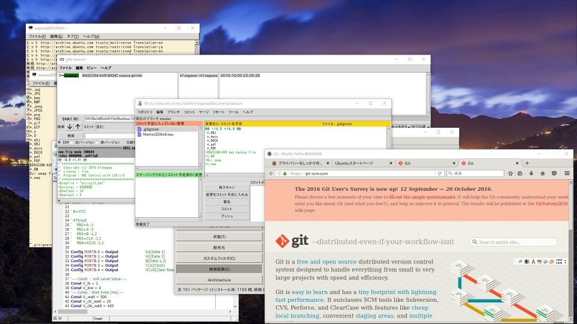This screenshot has width=577, height=324.
Task: Open the ブランチ menu in Git Gui
Action: (x=174, y=112)
